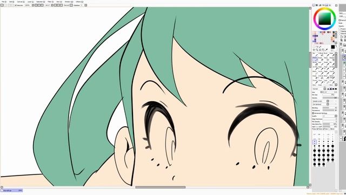Toggle pressure Size checkbox
Image resolution: width=346 pixels, height=195 pixels.
pyautogui.click(x=324, y=129)
